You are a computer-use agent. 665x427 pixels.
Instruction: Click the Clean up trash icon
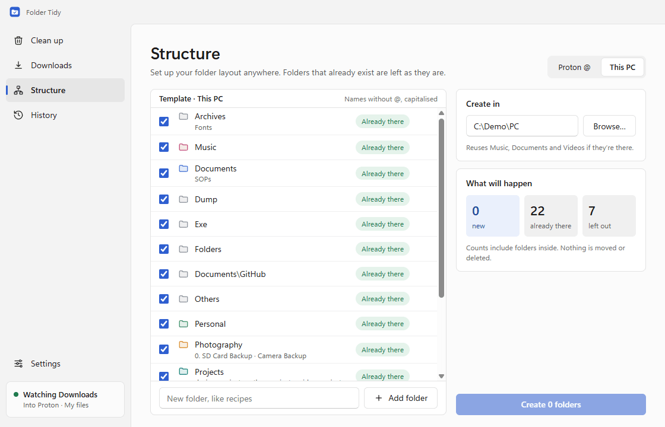tap(18, 41)
